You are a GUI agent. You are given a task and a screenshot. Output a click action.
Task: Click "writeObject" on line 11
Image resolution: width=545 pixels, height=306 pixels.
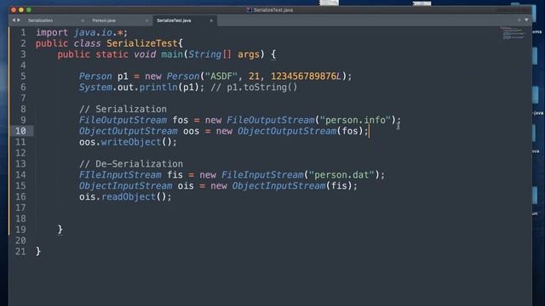[130, 142]
